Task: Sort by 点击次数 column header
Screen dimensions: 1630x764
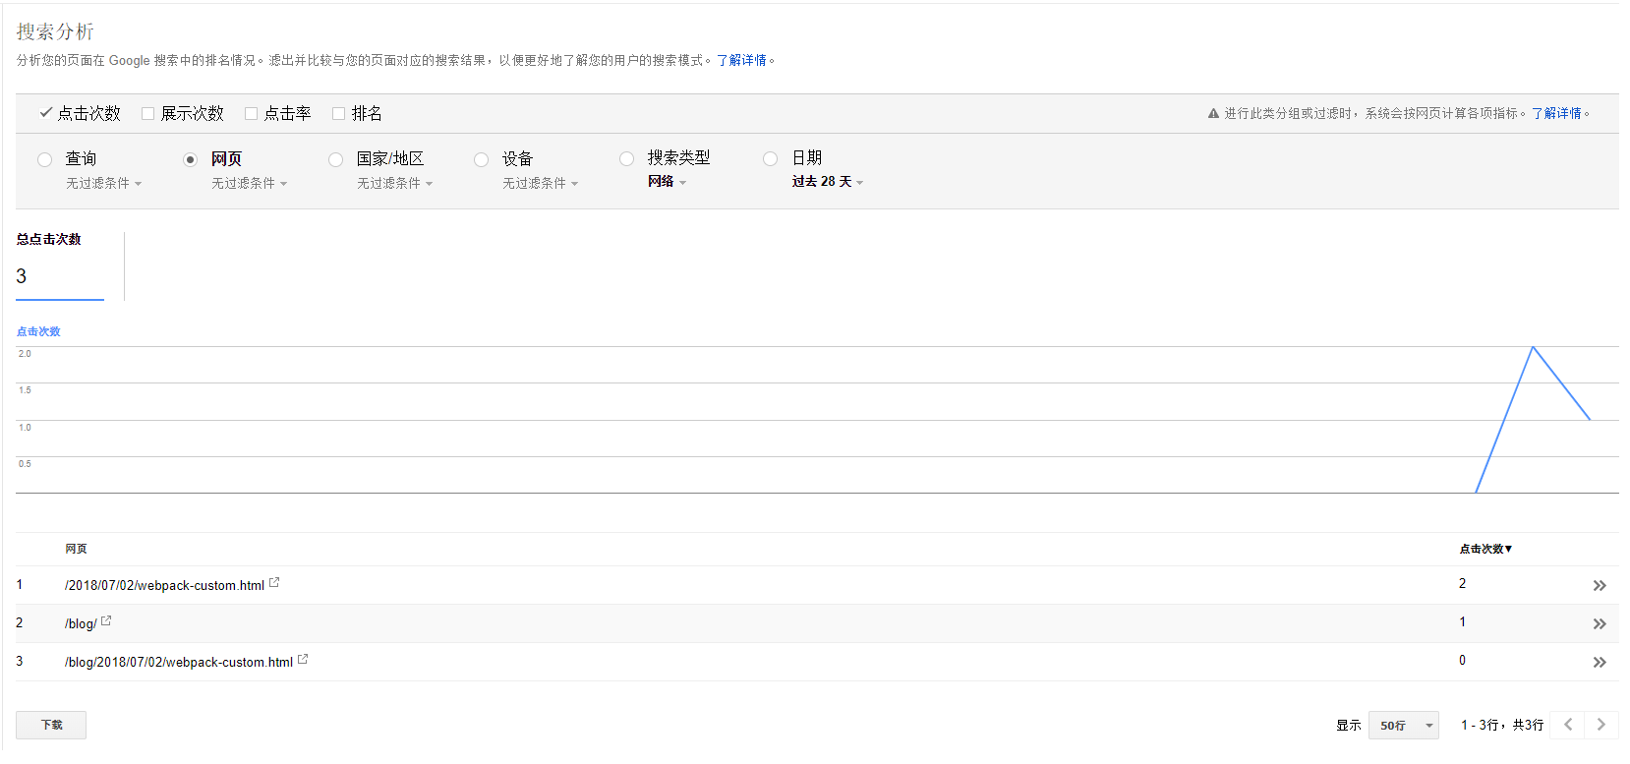Action: pyautogui.click(x=1485, y=549)
